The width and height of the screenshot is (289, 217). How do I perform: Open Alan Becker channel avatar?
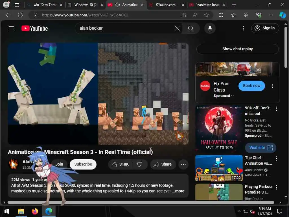pyautogui.click(x=14, y=164)
